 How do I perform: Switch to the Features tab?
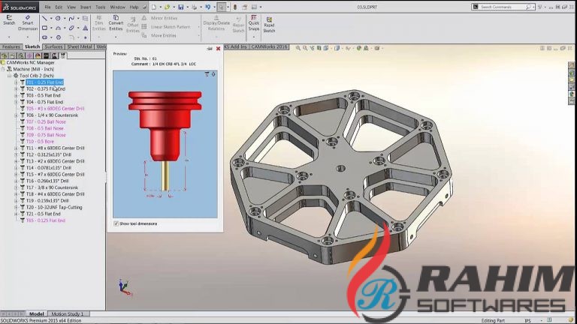click(11, 46)
